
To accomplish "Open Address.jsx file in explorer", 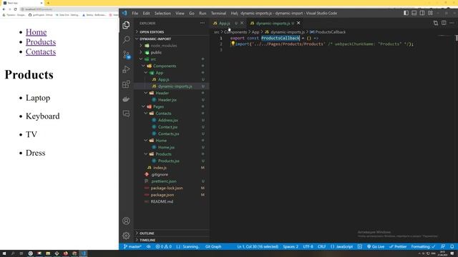I will pyautogui.click(x=167, y=120).
